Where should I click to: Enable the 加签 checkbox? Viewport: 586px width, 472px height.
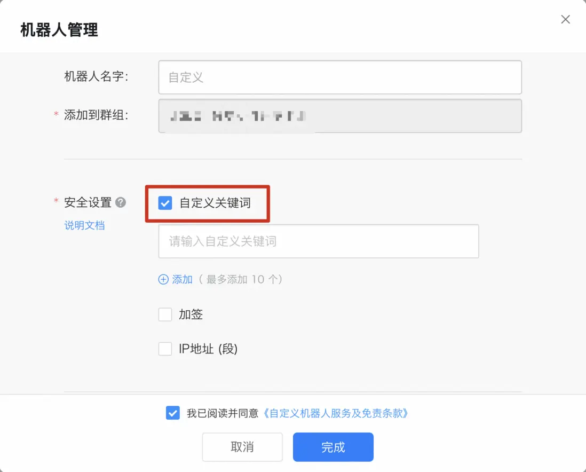tap(165, 314)
